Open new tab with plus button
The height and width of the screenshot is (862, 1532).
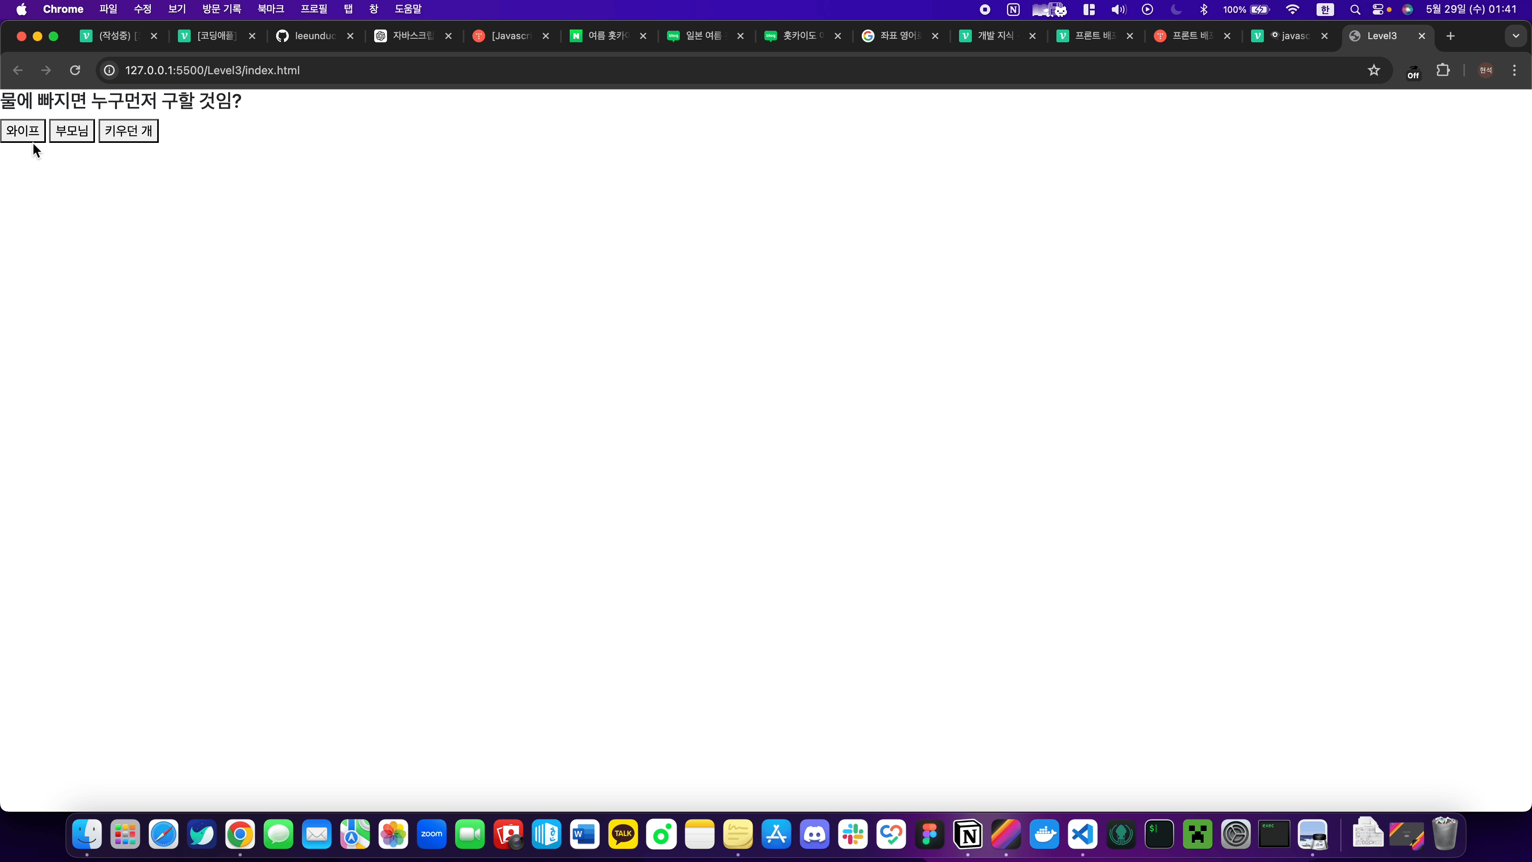tap(1451, 36)
